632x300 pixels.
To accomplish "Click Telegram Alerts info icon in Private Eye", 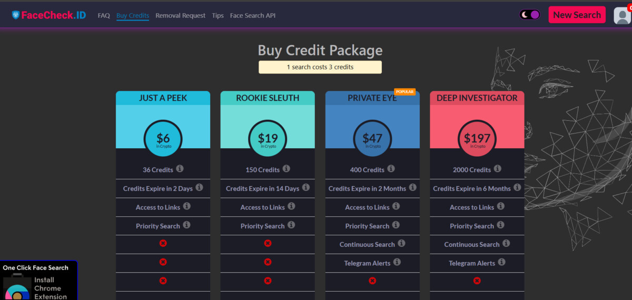I will [x=397, y=262].
